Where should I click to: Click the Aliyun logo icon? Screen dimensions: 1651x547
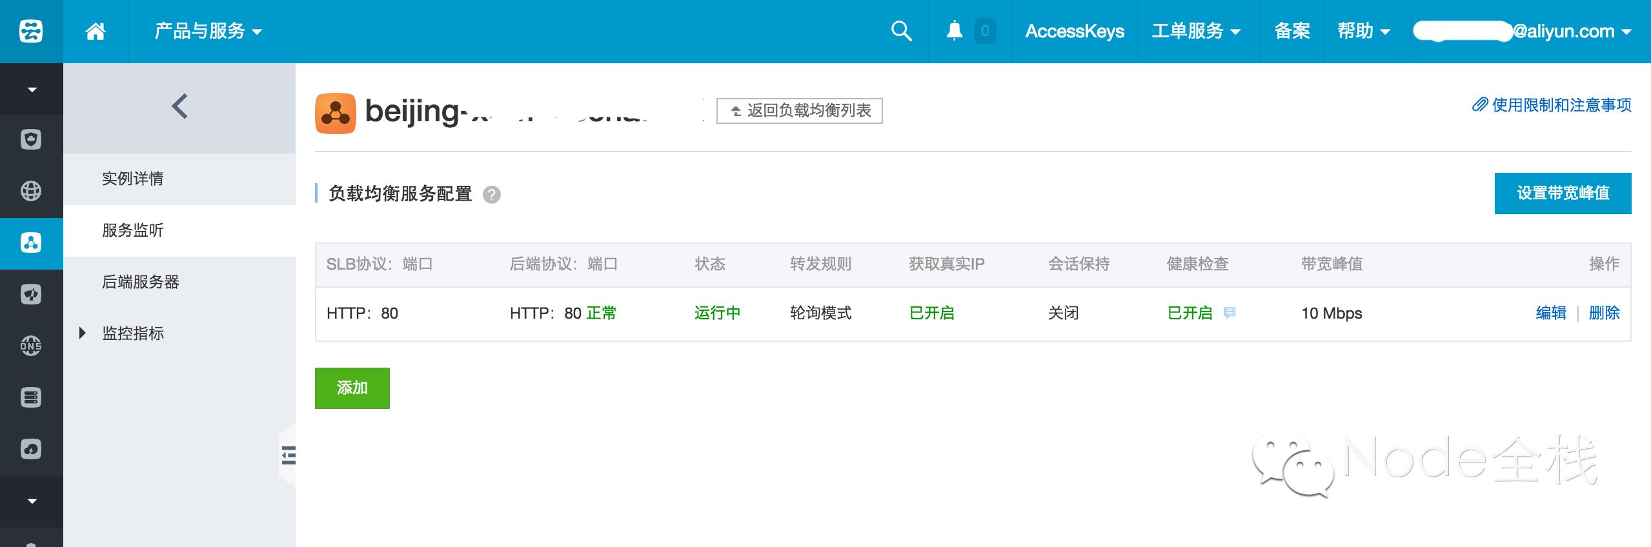coord(31,31)
